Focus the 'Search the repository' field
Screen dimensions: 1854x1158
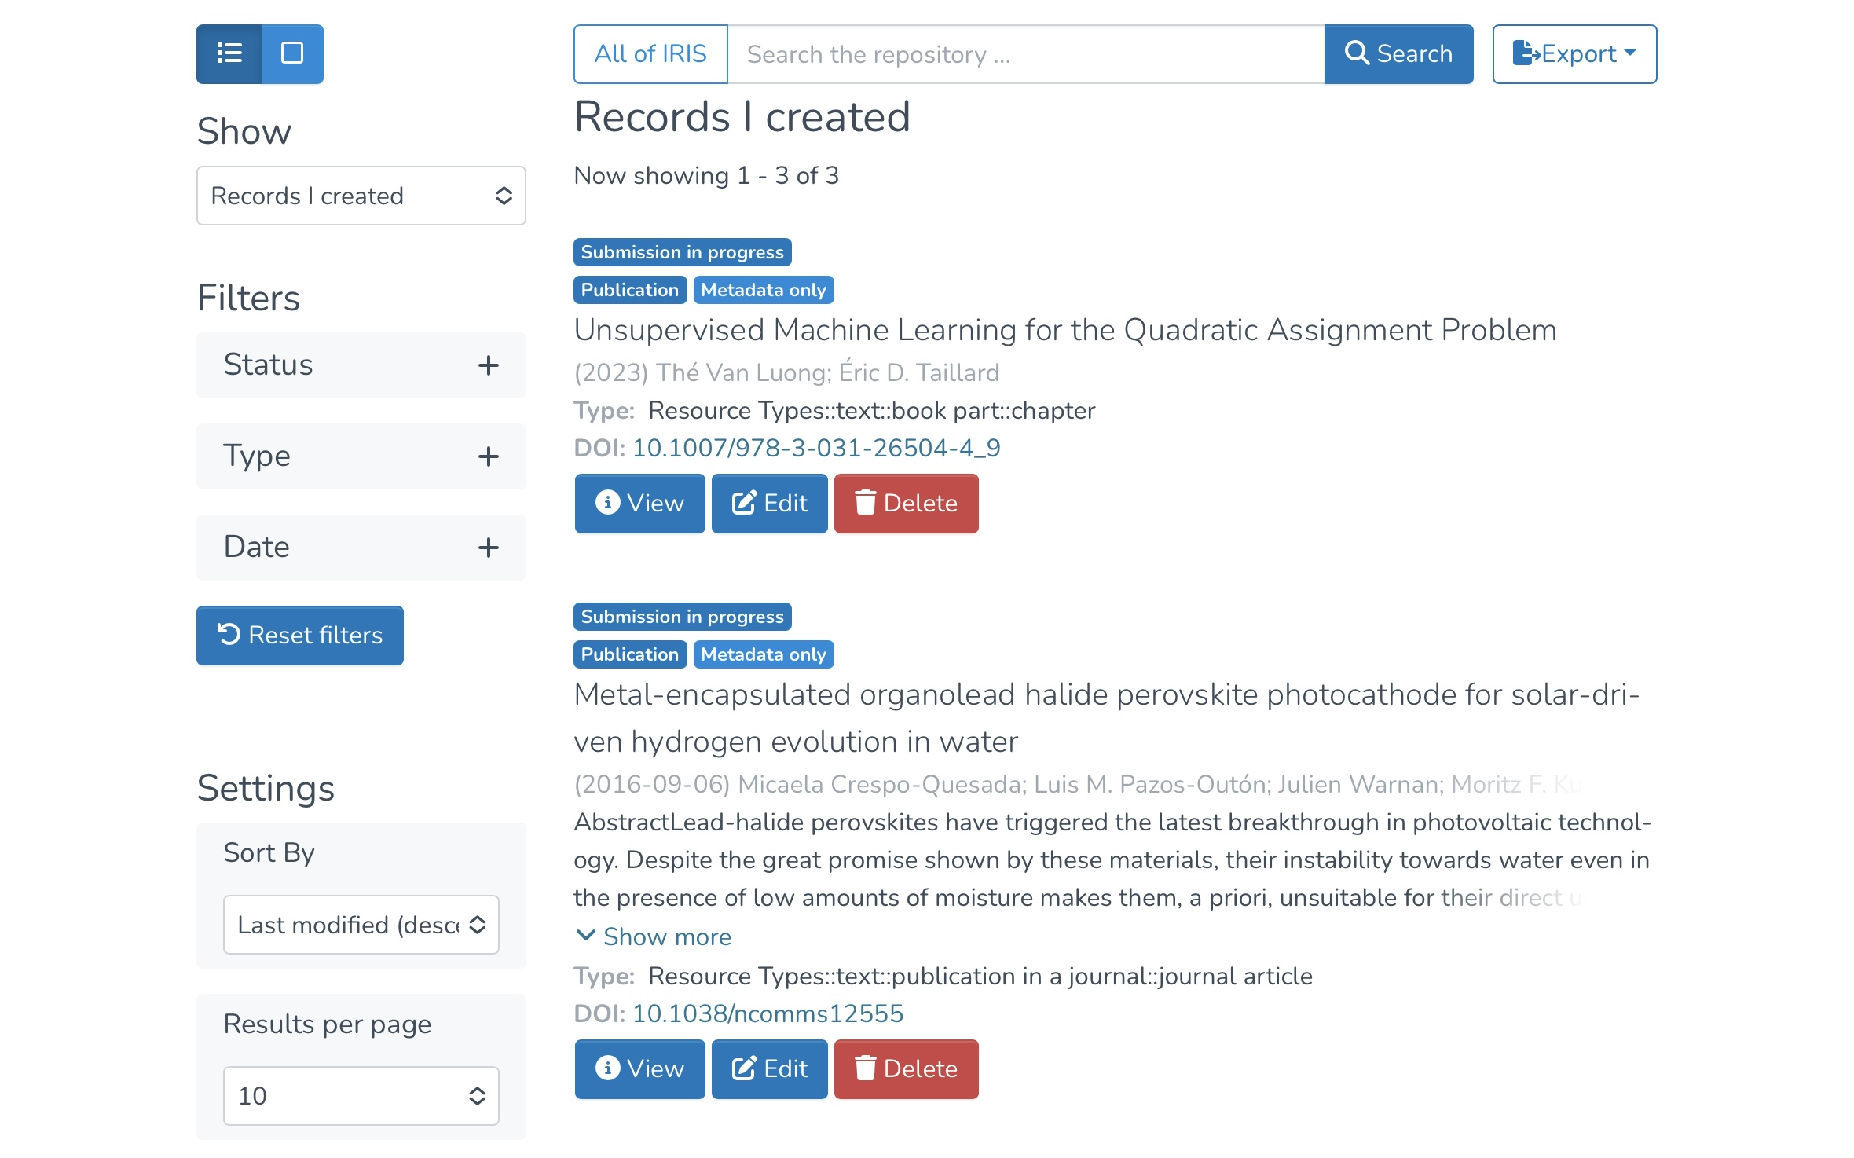[1025, 53]
